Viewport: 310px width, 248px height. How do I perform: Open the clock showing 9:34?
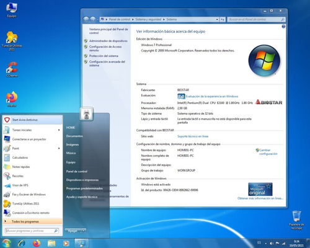pos(296,243)
